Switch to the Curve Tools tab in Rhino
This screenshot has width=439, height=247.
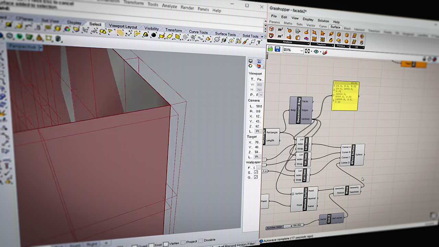click(x=198, y=32)
